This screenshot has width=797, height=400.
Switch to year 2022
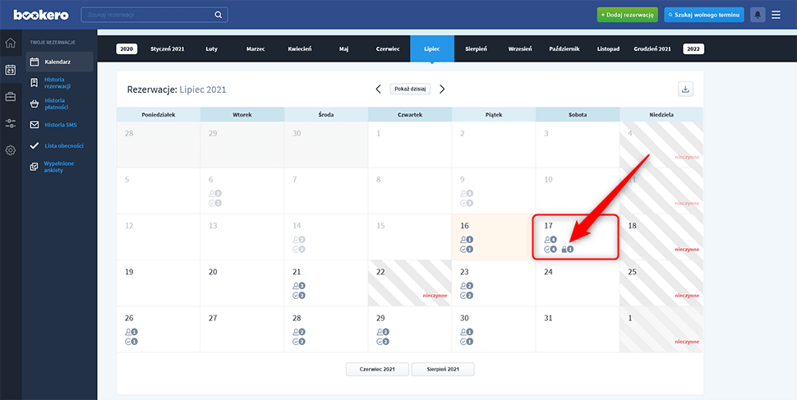(x=693, y=49)
